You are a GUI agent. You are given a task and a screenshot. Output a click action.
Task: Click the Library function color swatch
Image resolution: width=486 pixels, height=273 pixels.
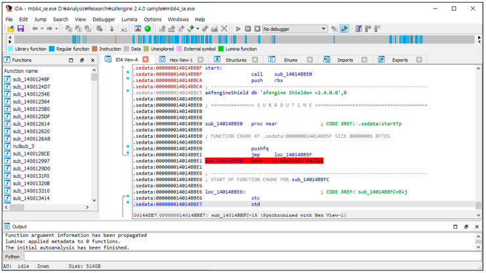(x=10, y=49)
